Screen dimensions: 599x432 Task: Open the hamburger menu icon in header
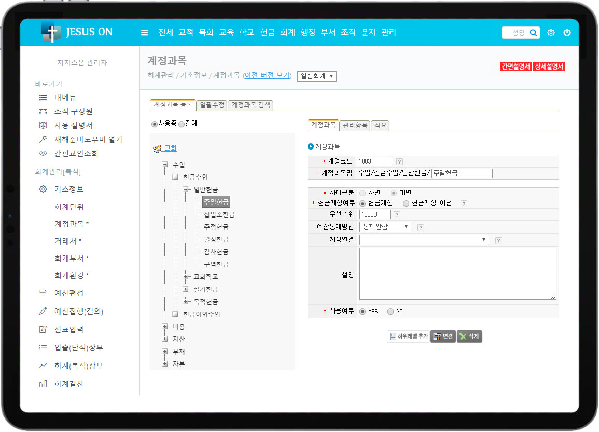tap(144, 33)
